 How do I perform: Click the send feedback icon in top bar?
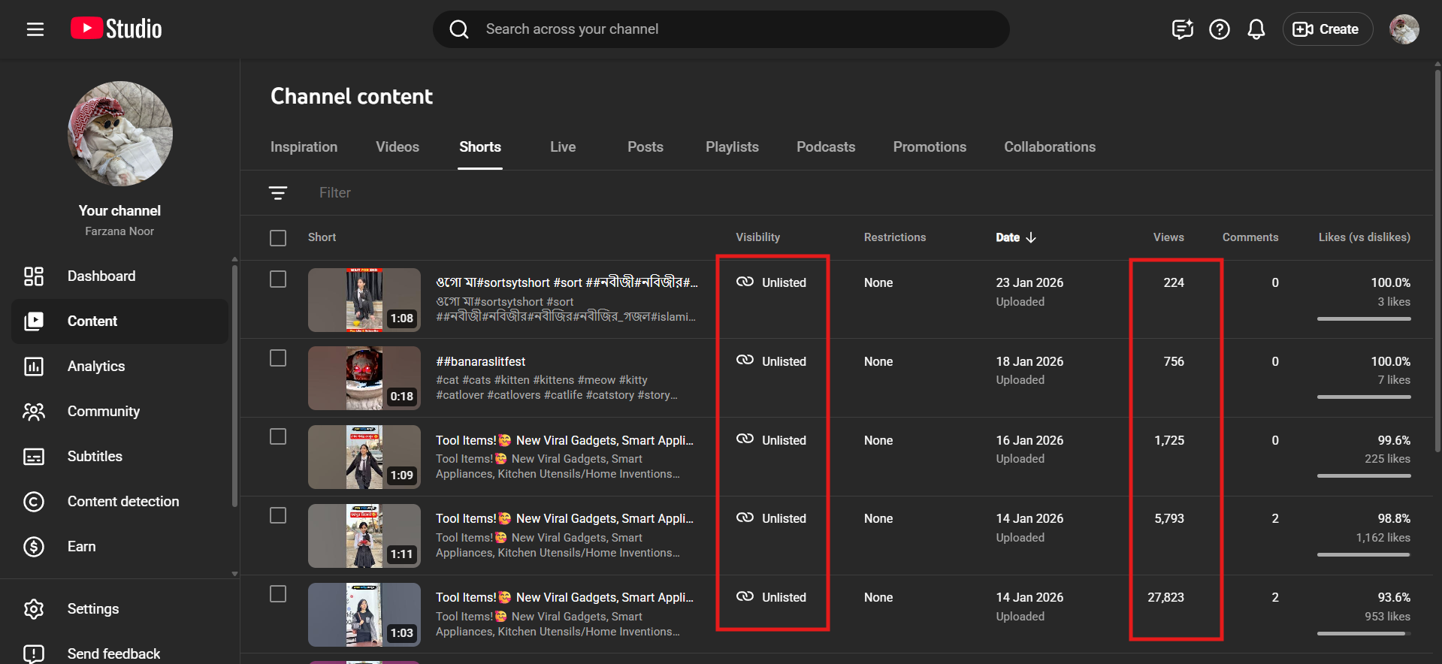(x=1182, y=29)
